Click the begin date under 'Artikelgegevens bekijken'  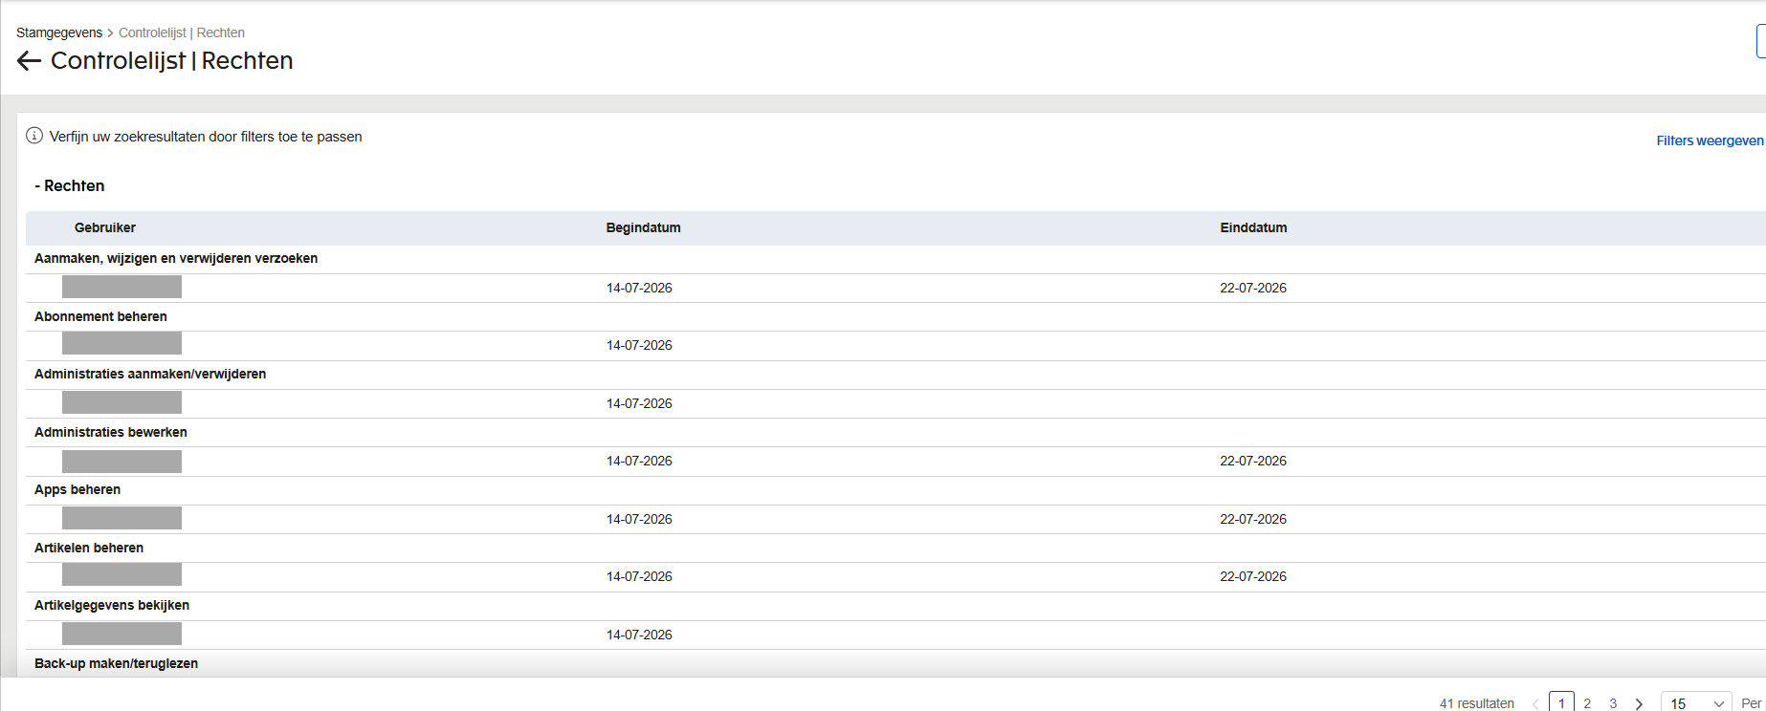(x=639, y=635)
